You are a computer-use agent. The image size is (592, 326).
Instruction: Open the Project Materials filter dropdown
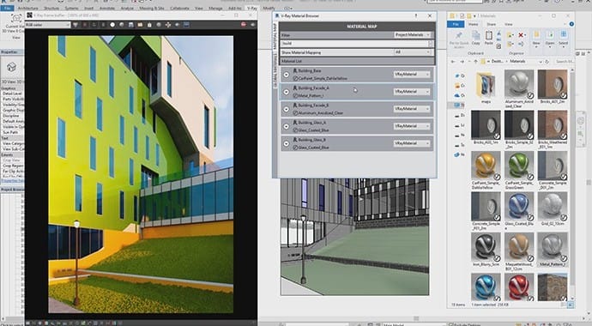413,34
